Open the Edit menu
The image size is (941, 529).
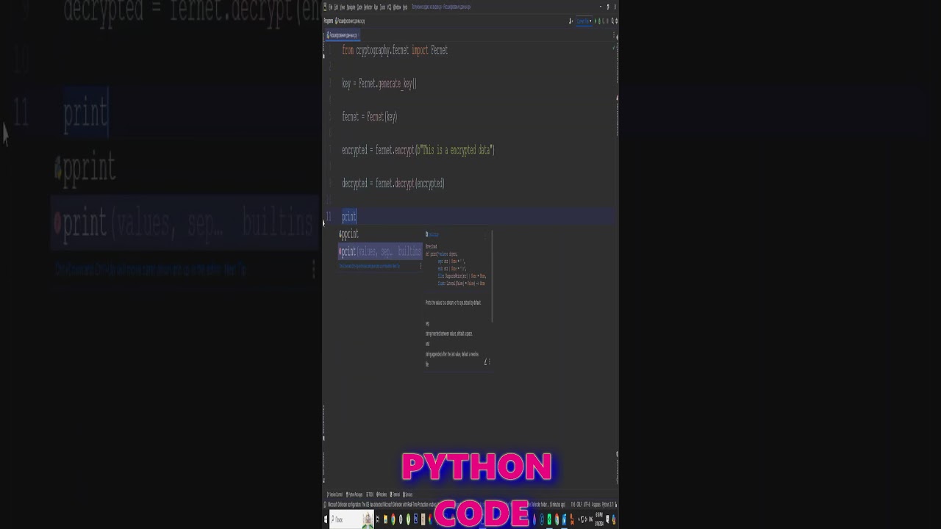tap(336, 7)
